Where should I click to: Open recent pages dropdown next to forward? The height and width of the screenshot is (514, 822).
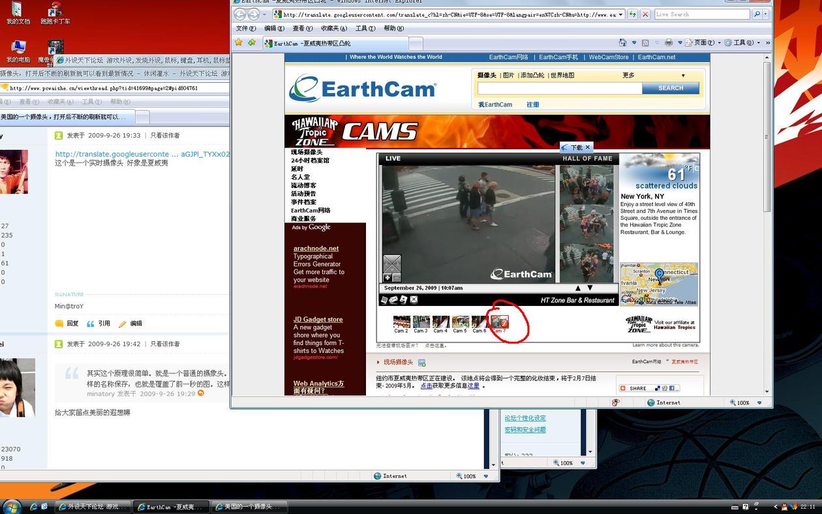pos(265,14)
